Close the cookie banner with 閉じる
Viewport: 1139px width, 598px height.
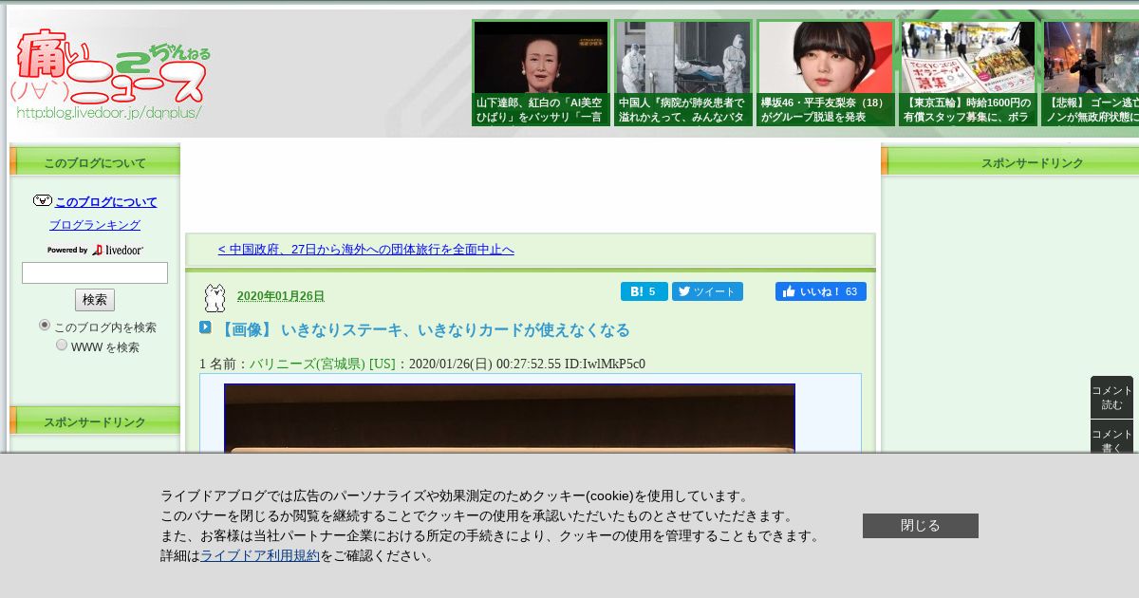click(921, 526)
